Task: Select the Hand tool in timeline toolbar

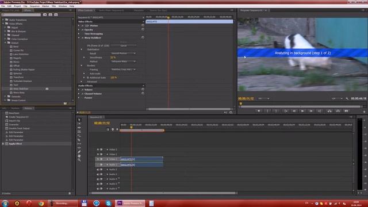Action: 79,156
